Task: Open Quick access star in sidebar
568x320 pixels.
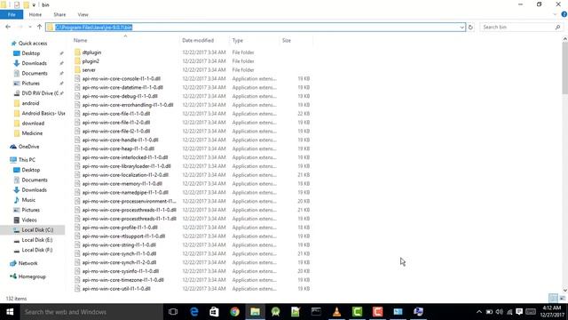Action: [14, 44]
